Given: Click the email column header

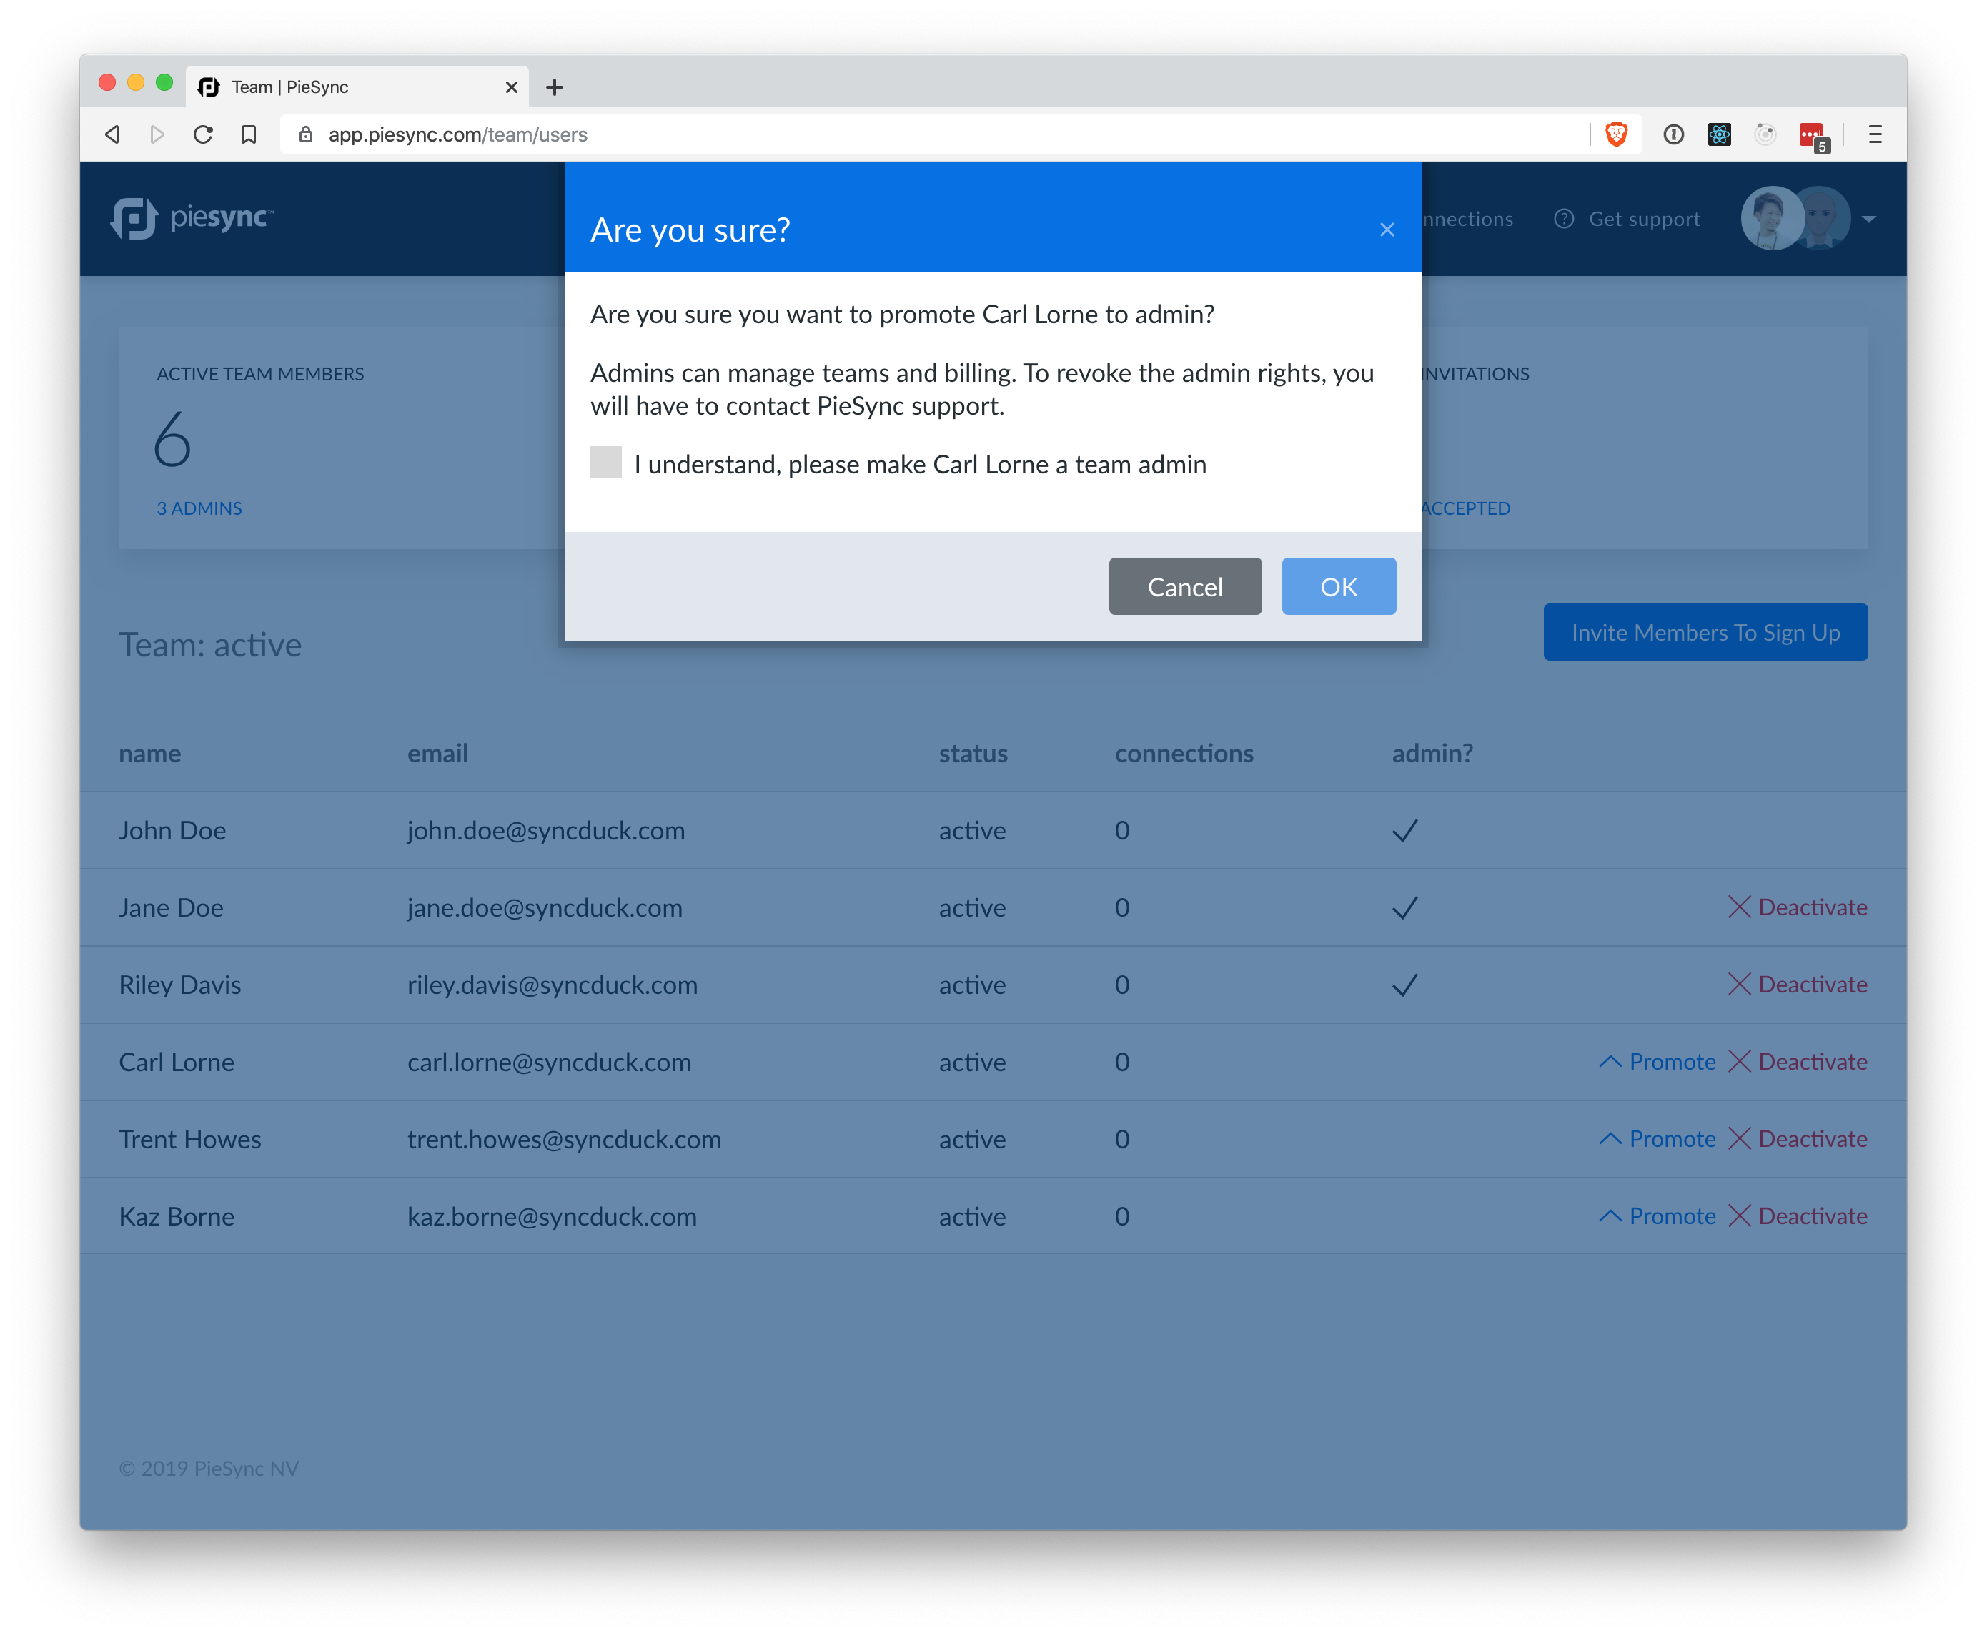Looking at the screenshot, I should [x=437, y=754].
